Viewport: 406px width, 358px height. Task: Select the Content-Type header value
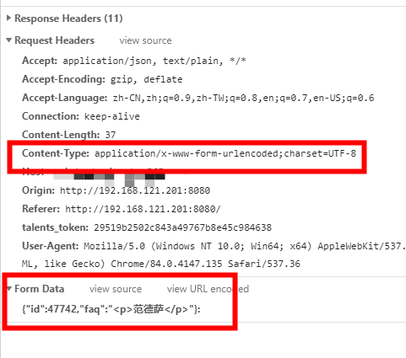tap(225, 153)
